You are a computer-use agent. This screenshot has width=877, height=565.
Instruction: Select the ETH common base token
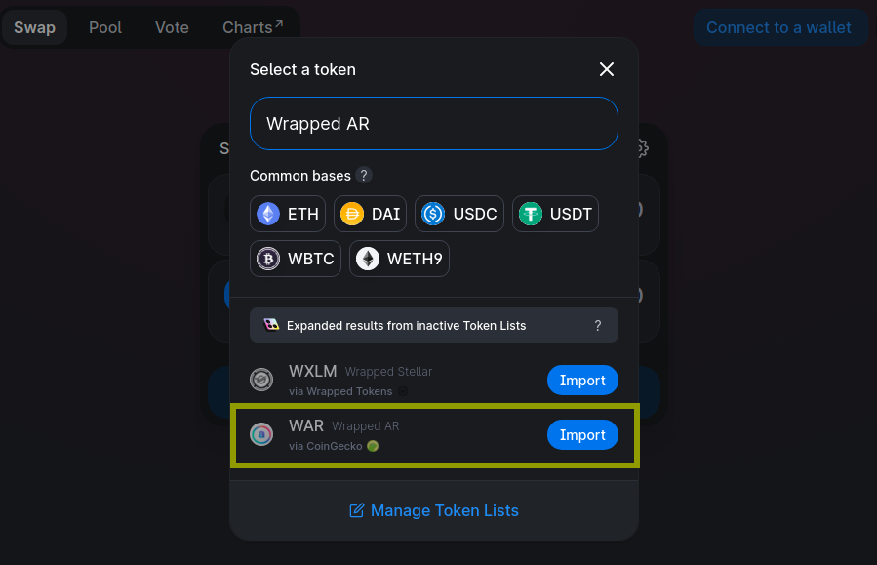[x=288, y=214]
